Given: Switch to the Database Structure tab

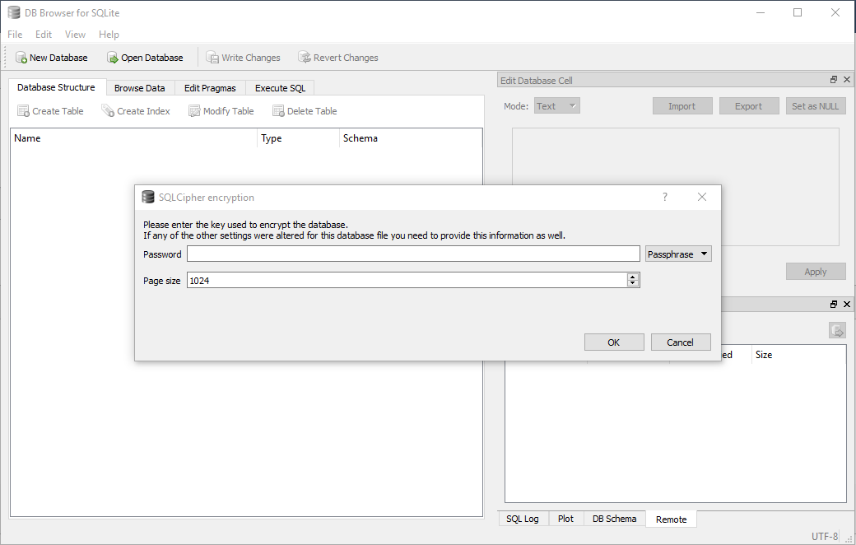Looking at the screenshot, I should coord(56,87).
